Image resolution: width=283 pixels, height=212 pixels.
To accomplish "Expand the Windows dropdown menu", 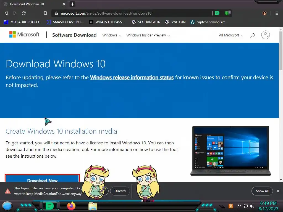I will point(112,35).
